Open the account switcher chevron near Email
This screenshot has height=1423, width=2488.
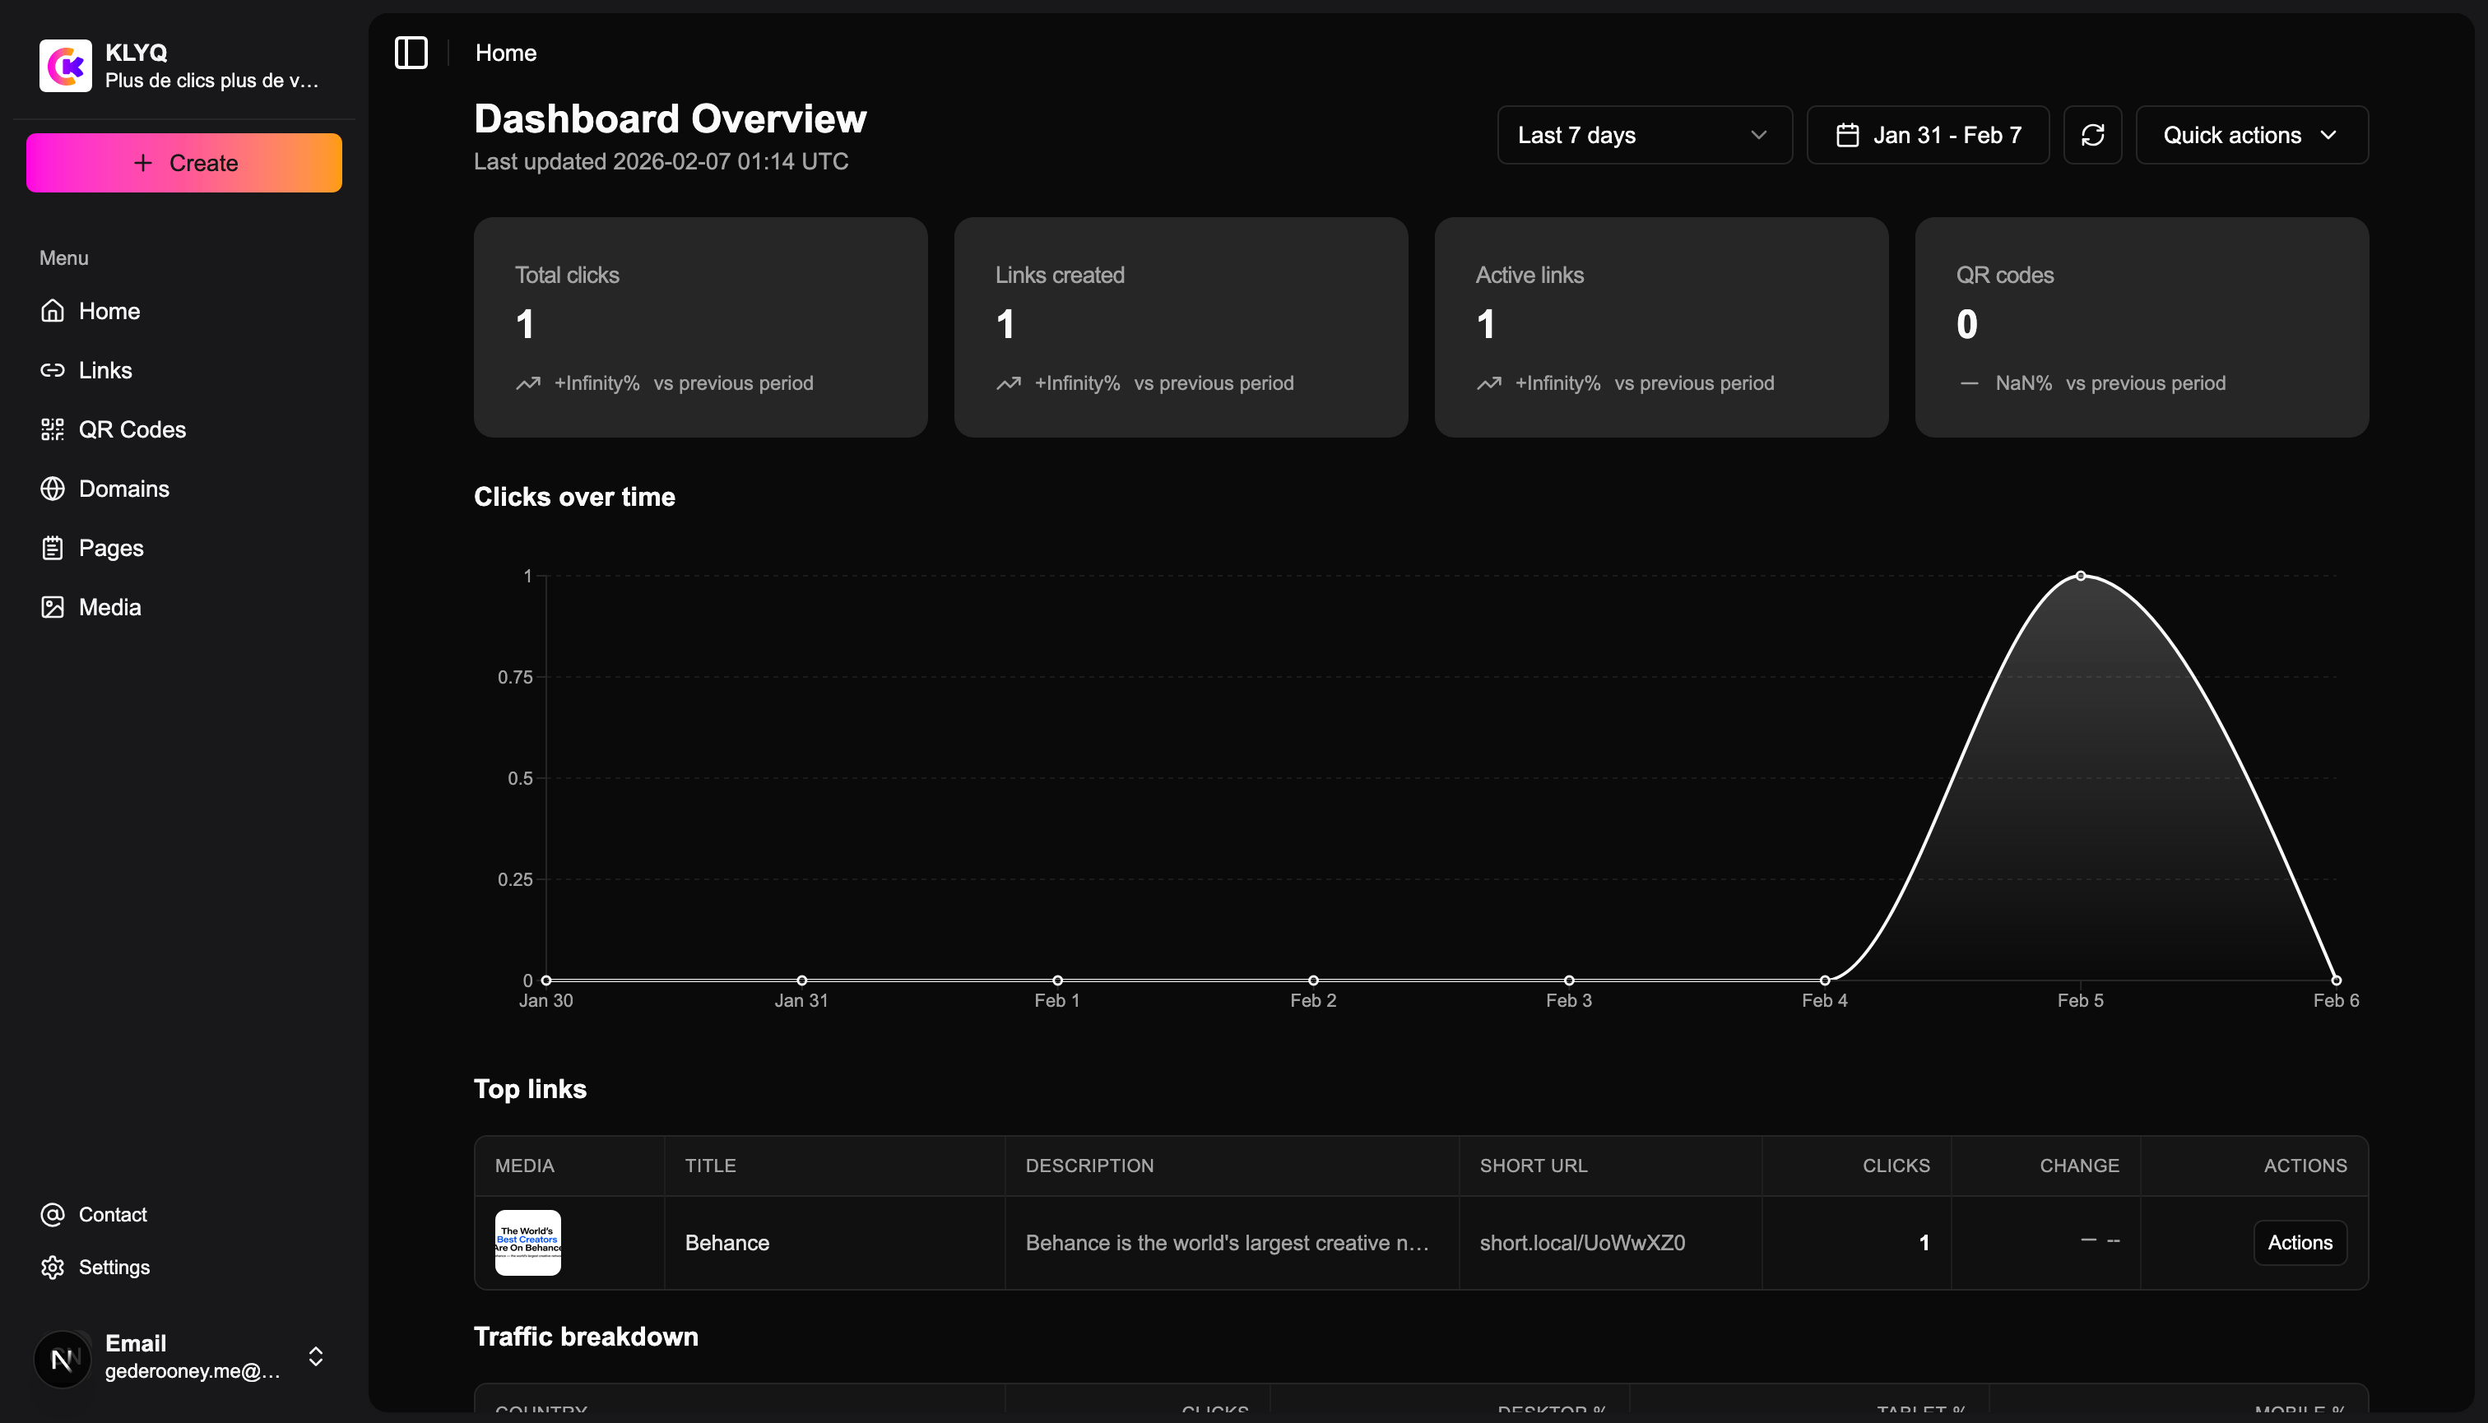(315, 1356)
